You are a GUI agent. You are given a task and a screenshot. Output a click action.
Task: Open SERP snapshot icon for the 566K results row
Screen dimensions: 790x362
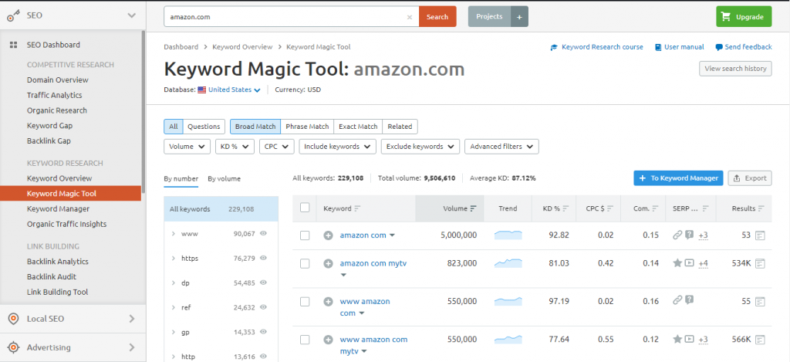(760, 340)
